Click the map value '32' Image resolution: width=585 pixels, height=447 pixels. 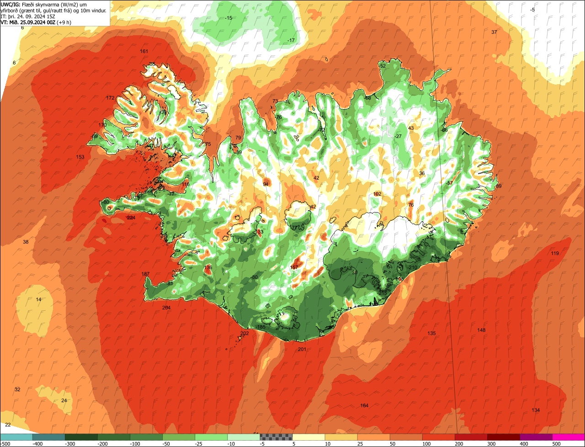[x=17, y=389]
